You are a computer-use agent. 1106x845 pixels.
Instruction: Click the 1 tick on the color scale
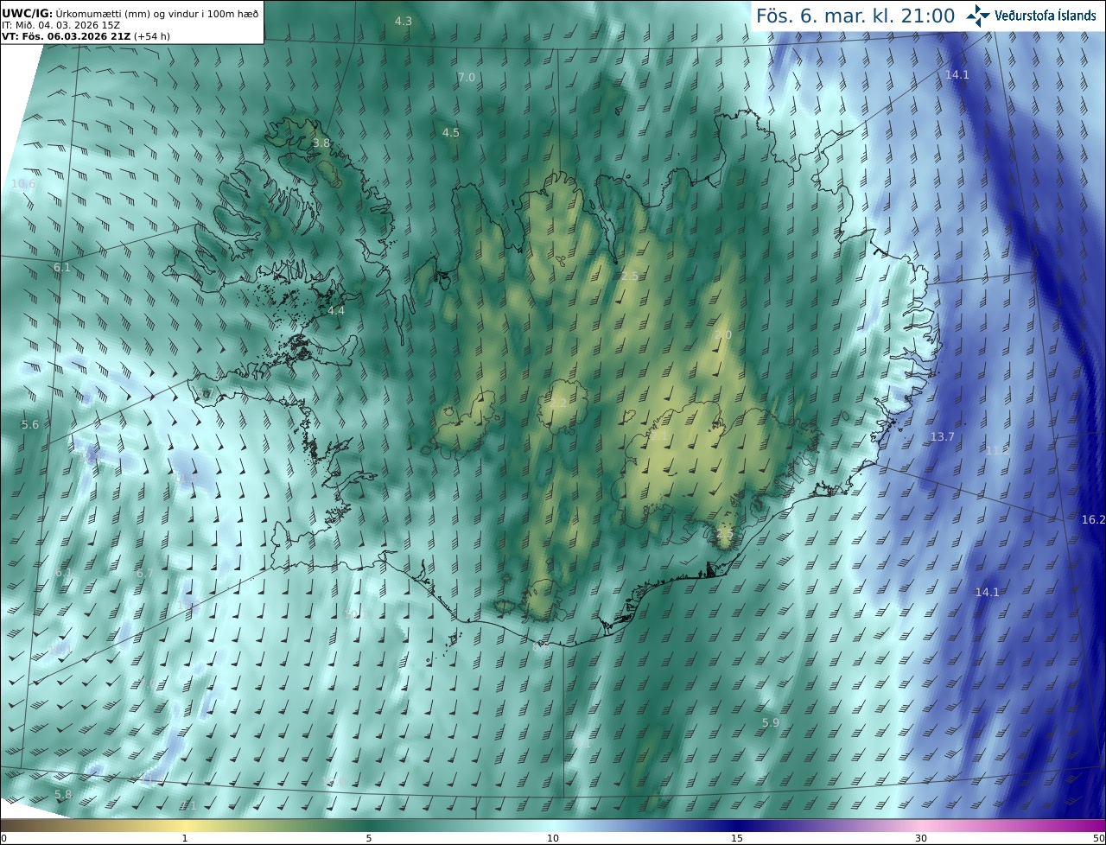click(x=185, y=838)
